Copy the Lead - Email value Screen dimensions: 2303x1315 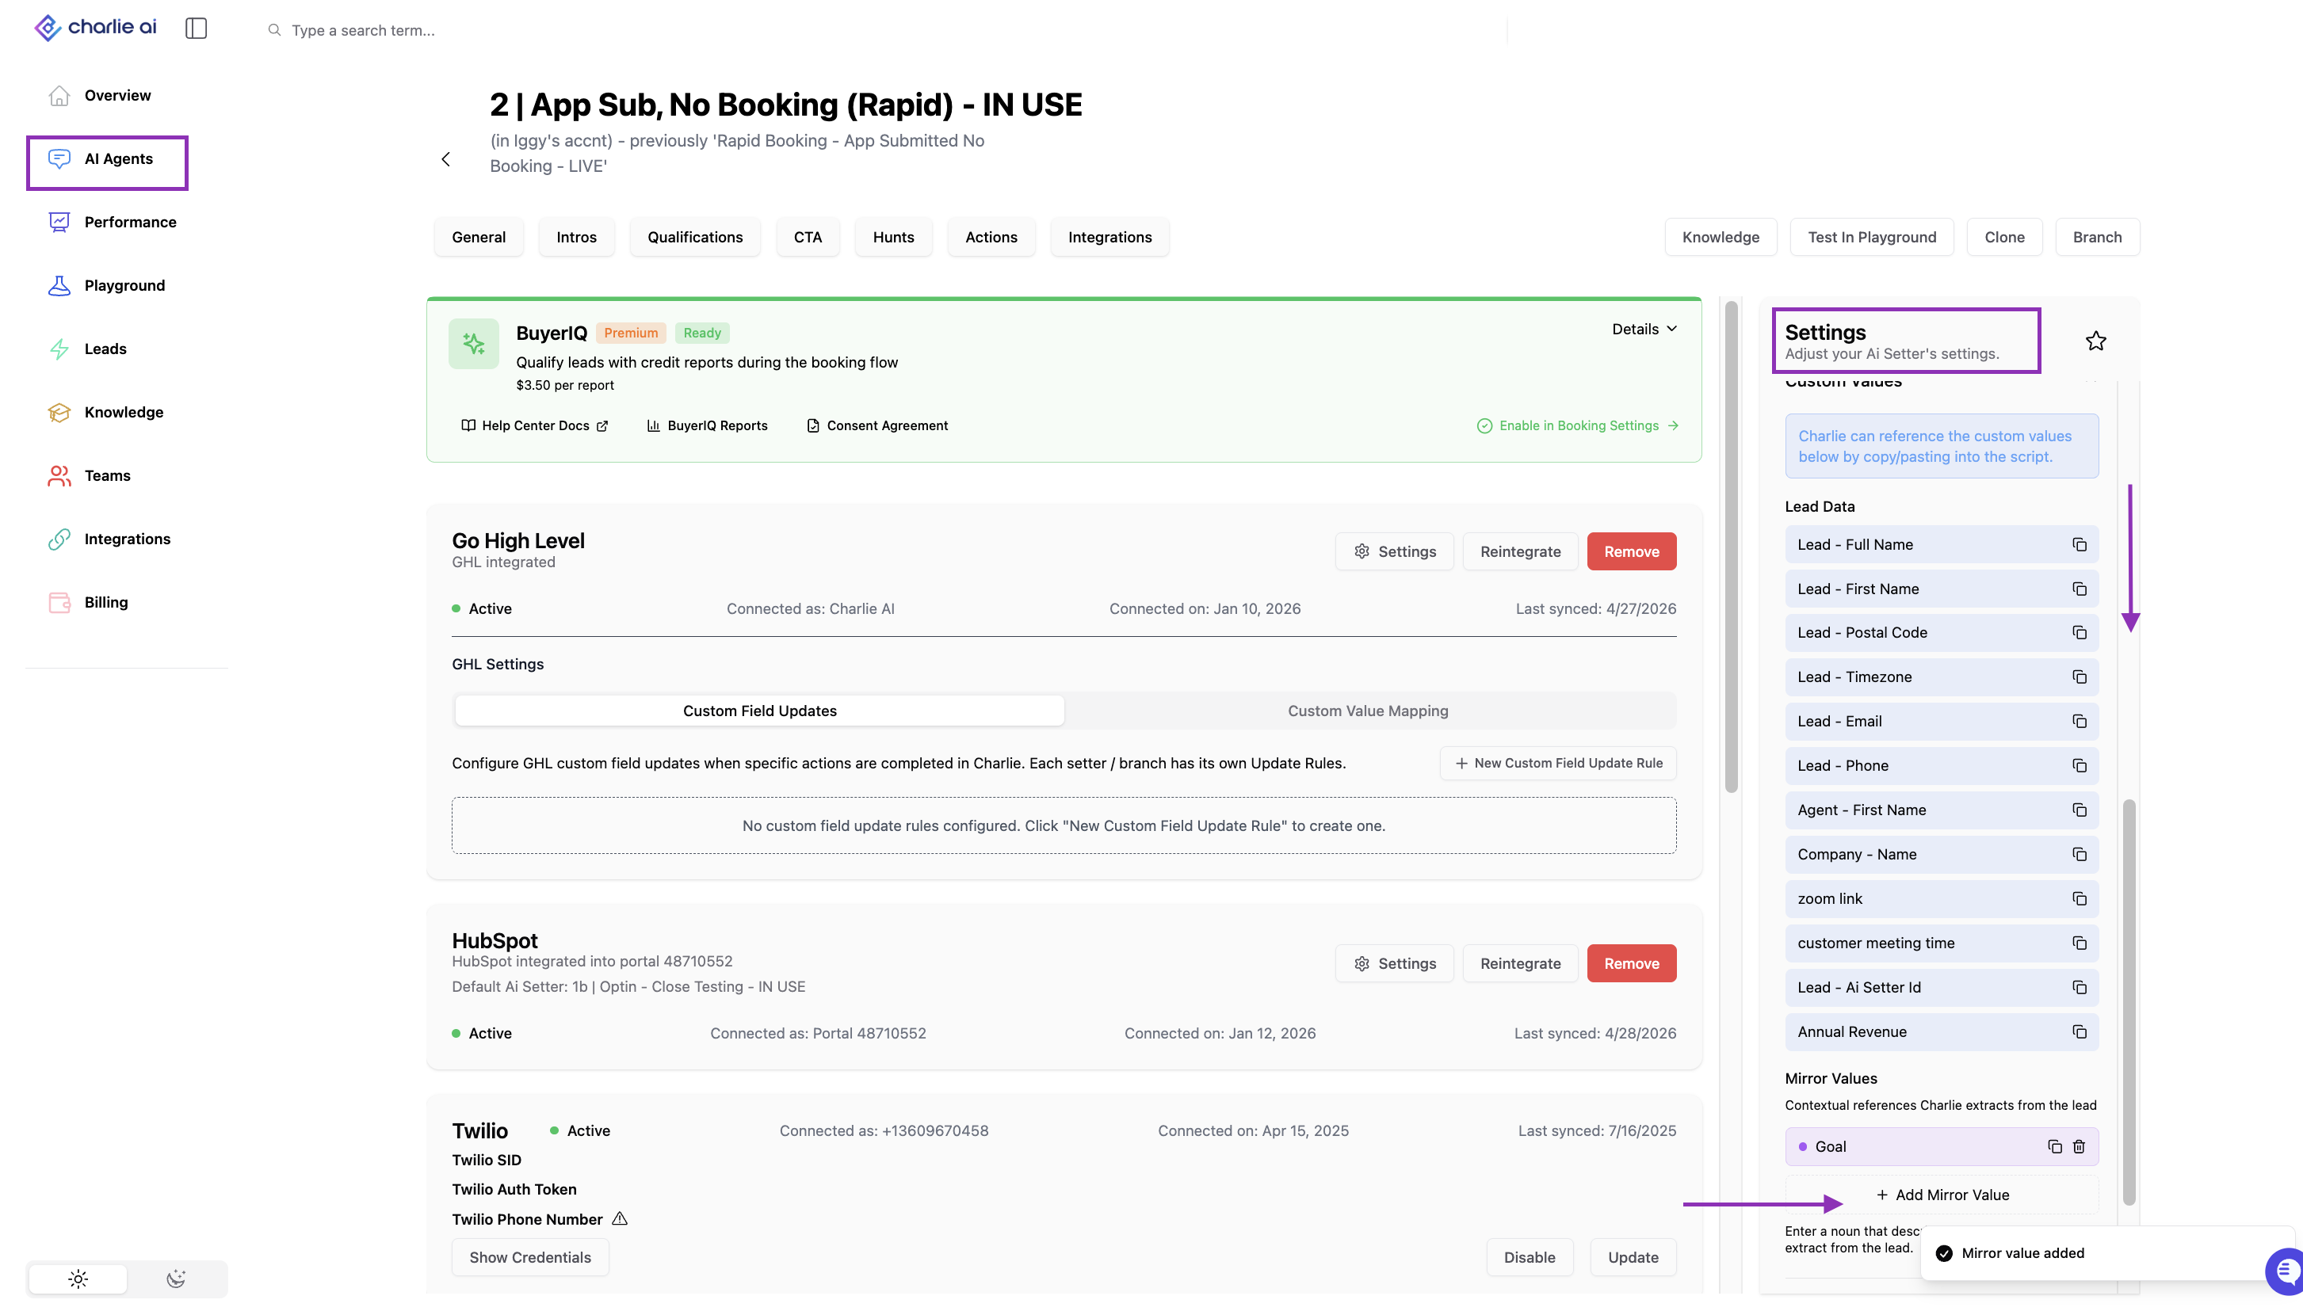pos(2079,722)
